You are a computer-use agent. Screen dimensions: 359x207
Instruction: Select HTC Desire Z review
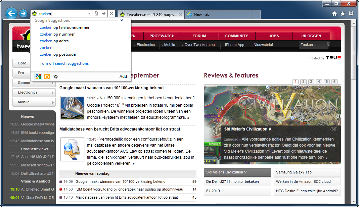307,191
